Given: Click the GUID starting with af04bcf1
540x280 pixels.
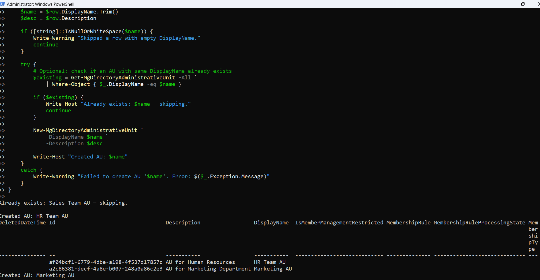Looking at the screenshot, I should pos(106,262).
